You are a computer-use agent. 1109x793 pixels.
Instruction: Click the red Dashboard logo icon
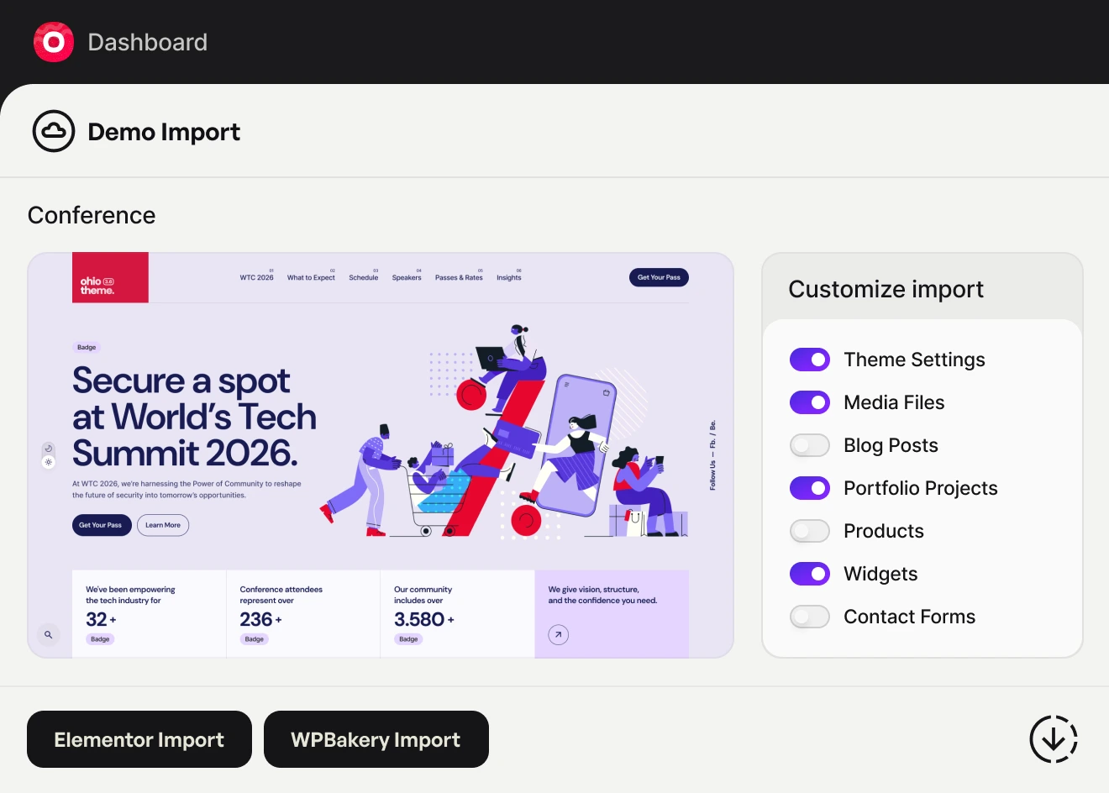54,42
